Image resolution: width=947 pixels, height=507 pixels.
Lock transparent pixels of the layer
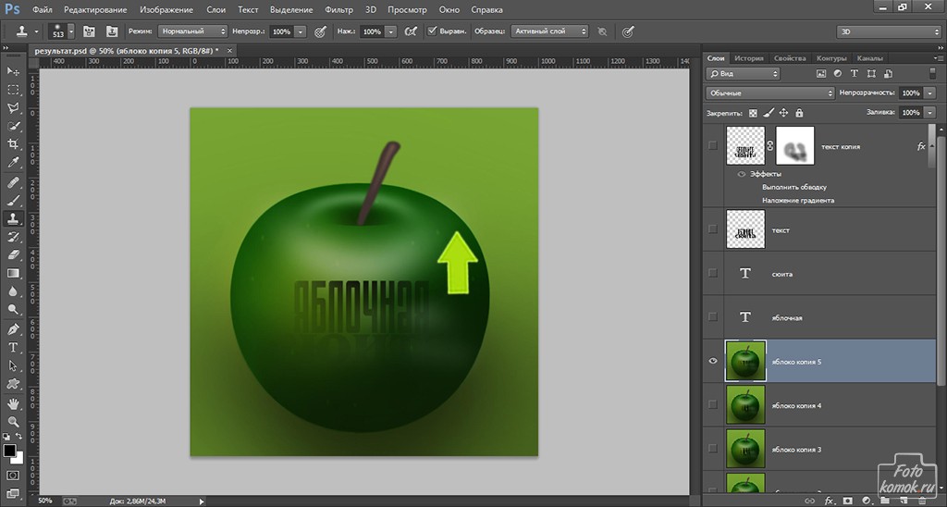click(753, 113)
